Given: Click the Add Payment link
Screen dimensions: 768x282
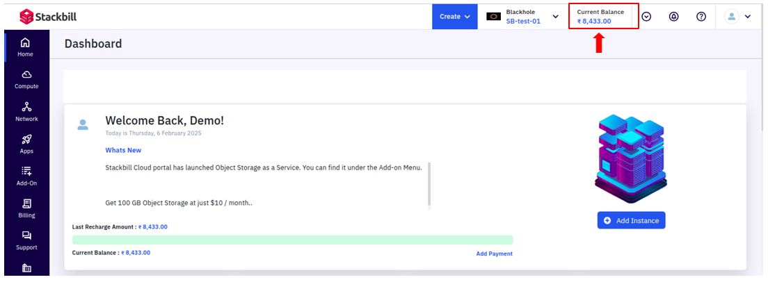Looking at the screenshot, I should tap(494, 254).
